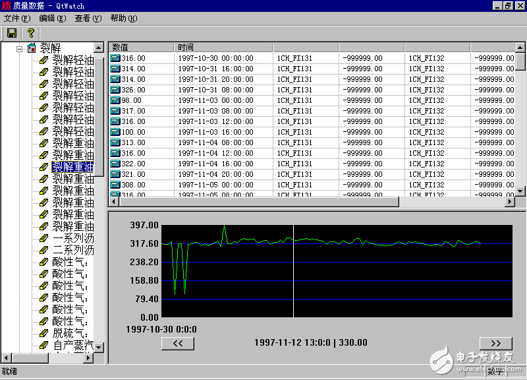Click the row icon beside value 100.00
The width and height of the screenshot is (527, 380).
click(115, 132)
